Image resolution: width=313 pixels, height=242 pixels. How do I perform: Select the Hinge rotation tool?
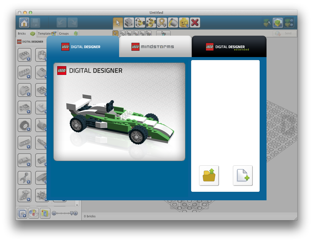pyautogui.click(x=140, y=22)
